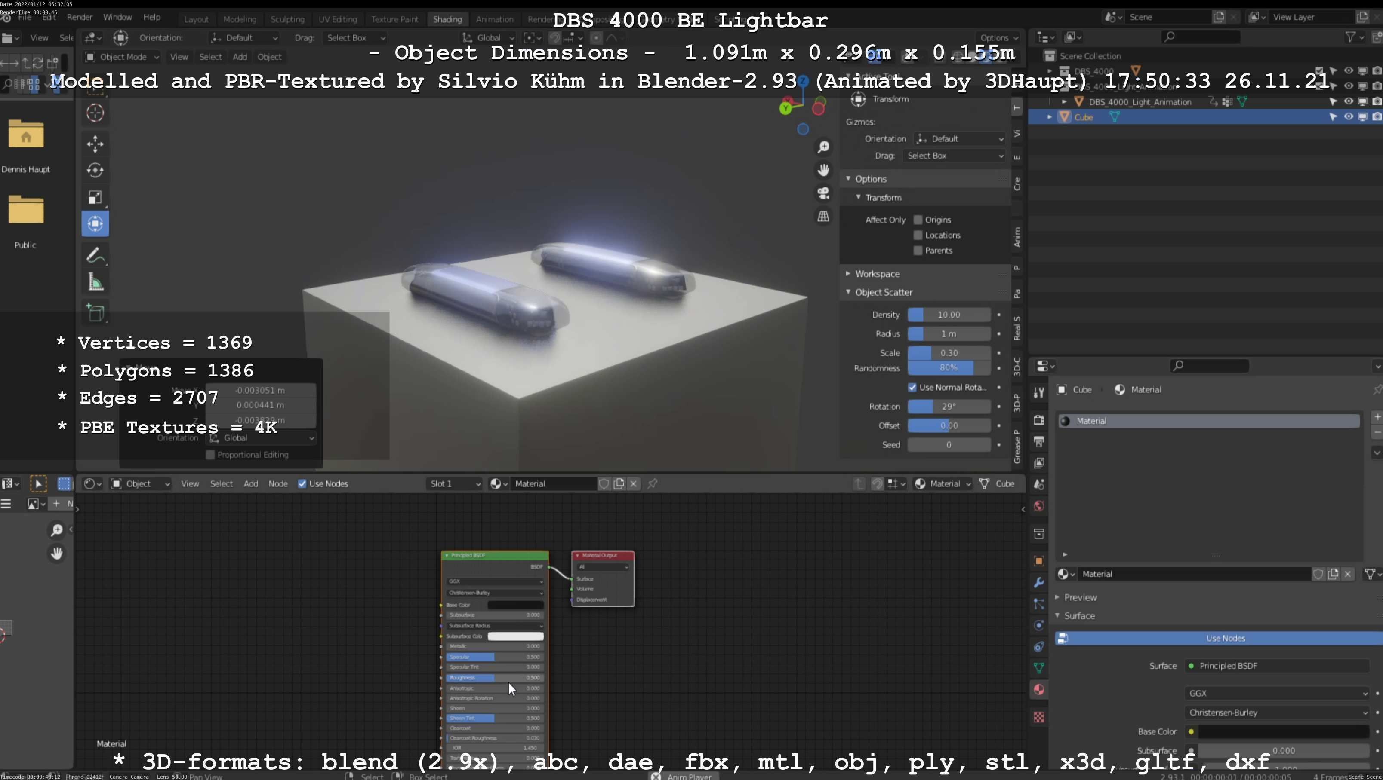Open the Material properties tab
The width and height of the screenshot is (1383, 780).
point(1039,689)
